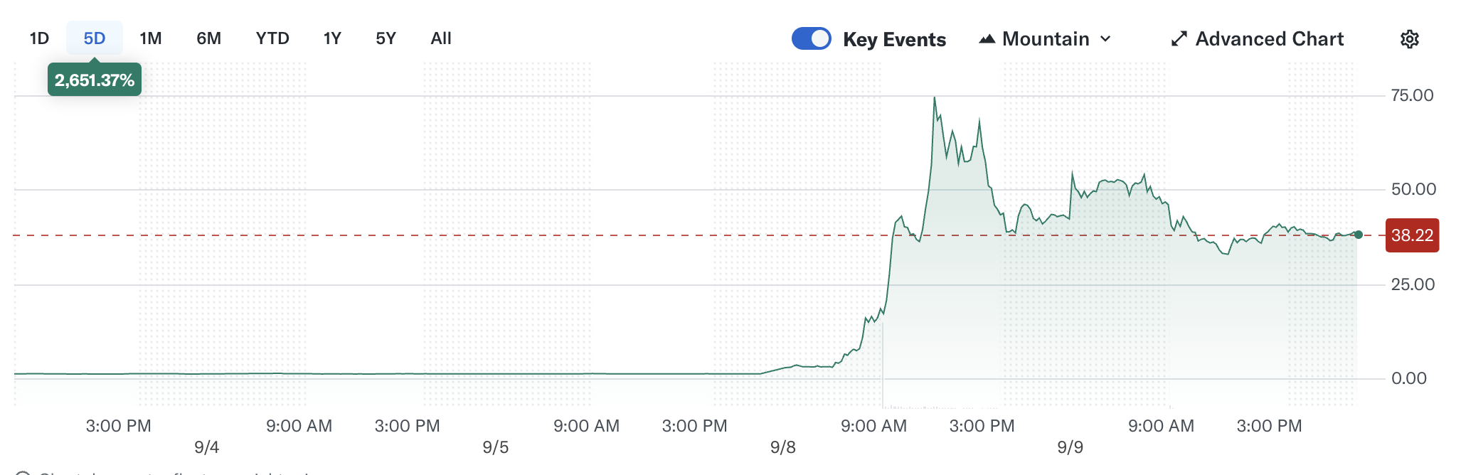1461x475 pixels.
Task: Click the 75.00 peak spike on the chart
Action: [935, 98]
